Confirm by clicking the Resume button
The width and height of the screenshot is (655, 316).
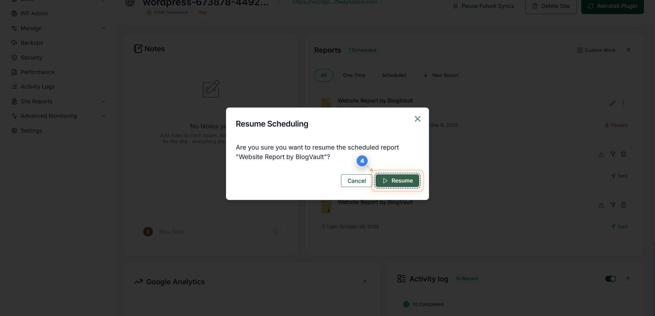tap(398, 180)
